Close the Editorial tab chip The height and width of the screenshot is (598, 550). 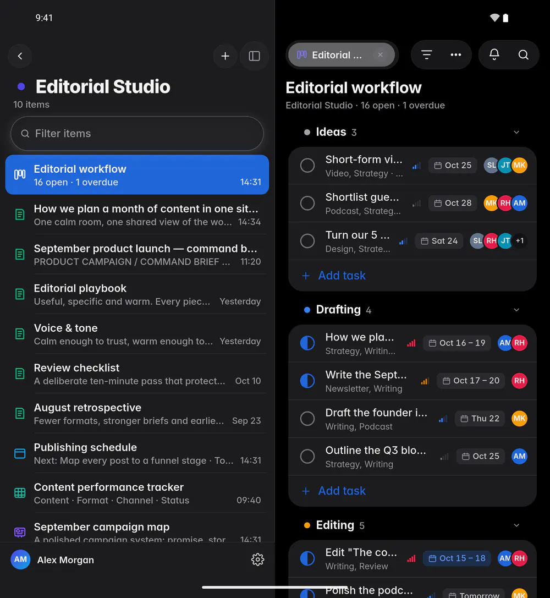(x=380, y=55)
